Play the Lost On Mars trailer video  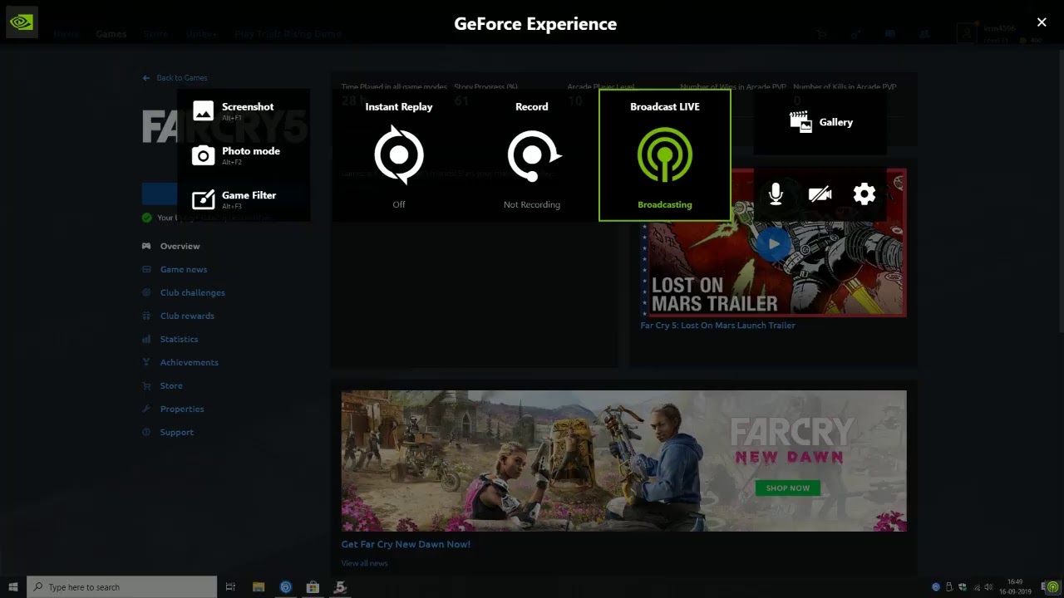pos(774,244)
